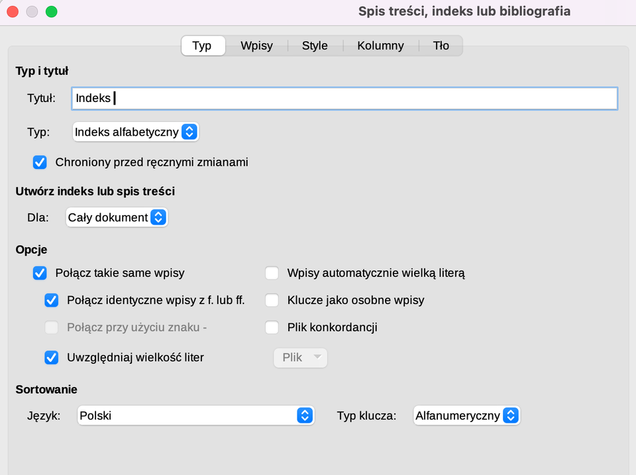The width and height of the screenshot is (636, 475).
Task: Maximize the dialog with the green button
Action: [51, 11]
